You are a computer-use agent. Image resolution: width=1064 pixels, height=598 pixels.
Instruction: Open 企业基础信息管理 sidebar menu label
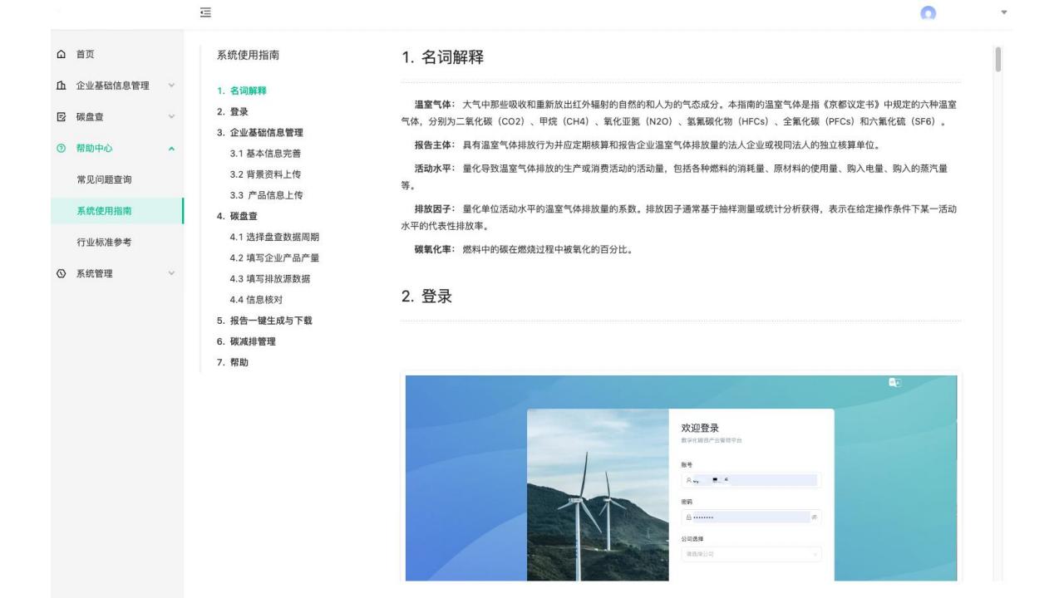pyautogui.click(x=113, y=86)
